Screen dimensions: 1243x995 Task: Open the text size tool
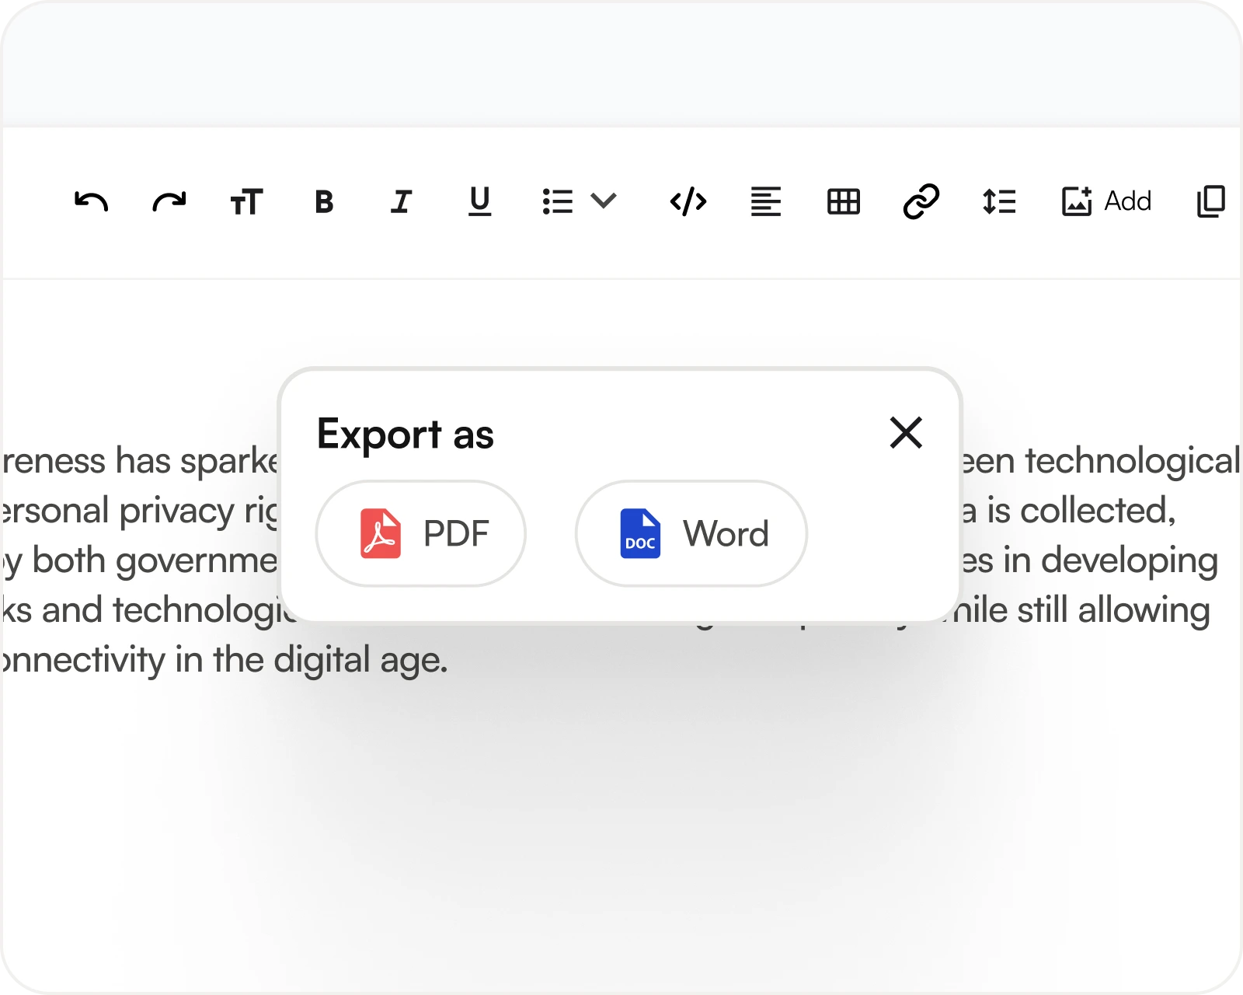click(x=246, y=202)
